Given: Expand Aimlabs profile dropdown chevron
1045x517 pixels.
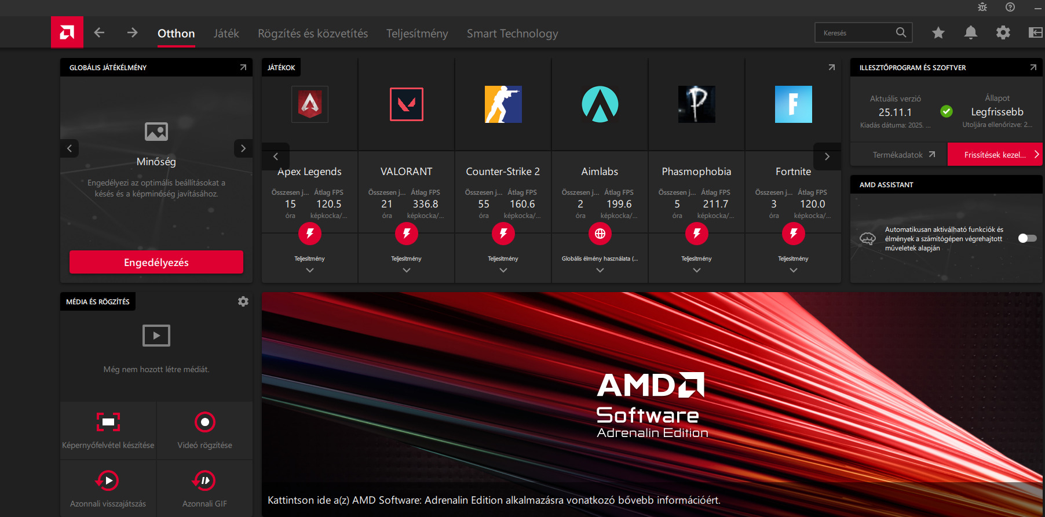Looking at the screenshot, I should (600, 270).
